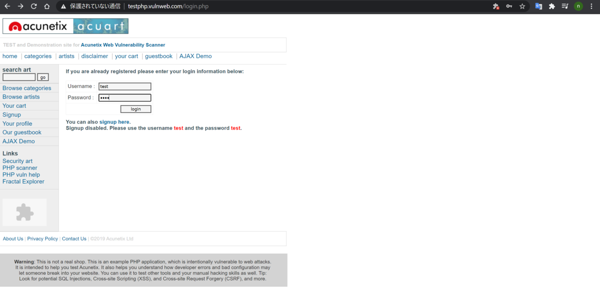
Task: Open AJAX Demo in the sidebar
Action: tap(18, 141)
